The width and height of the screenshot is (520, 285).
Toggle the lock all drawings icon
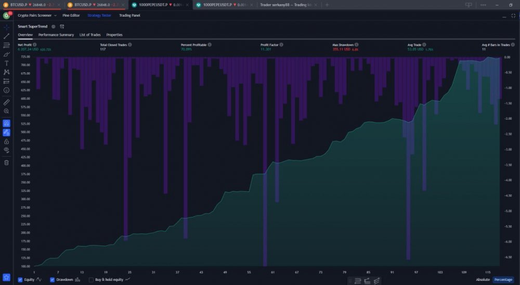pos(6,141)
